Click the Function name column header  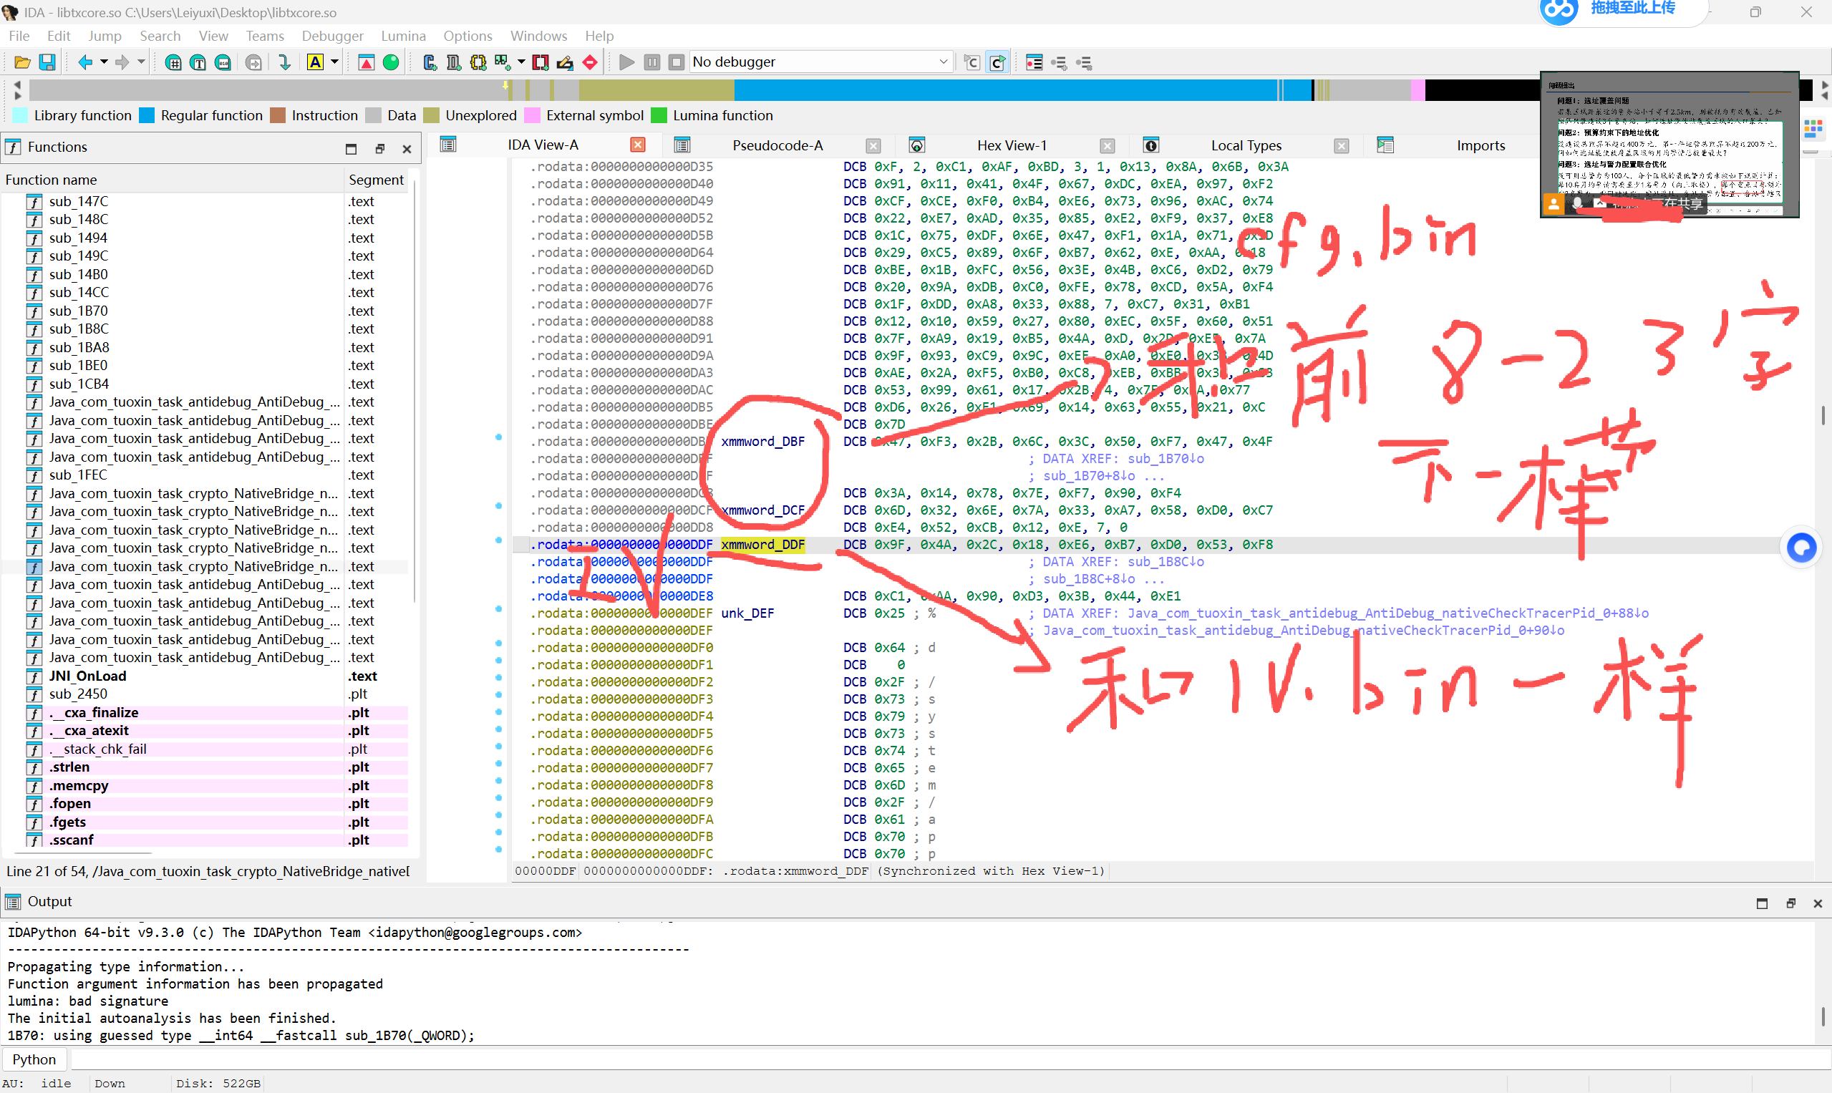click(x=173, y=180)
